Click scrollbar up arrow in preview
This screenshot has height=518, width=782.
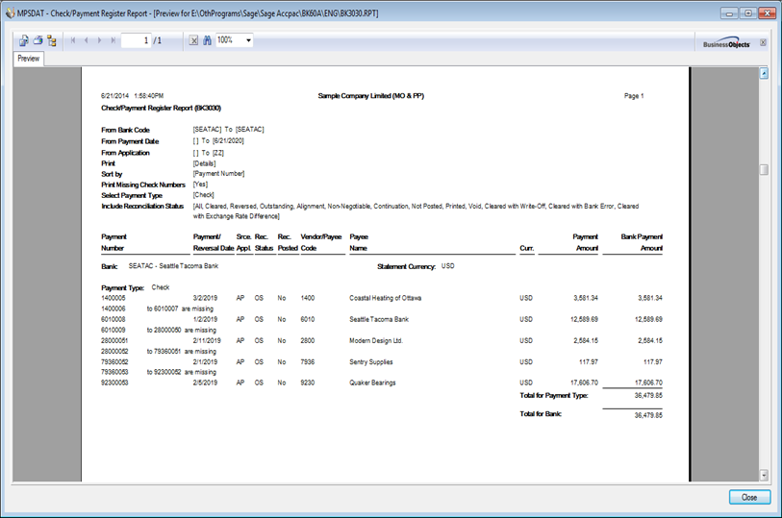(764, 74)
